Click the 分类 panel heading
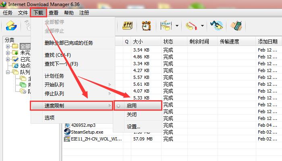 [10, 40]
